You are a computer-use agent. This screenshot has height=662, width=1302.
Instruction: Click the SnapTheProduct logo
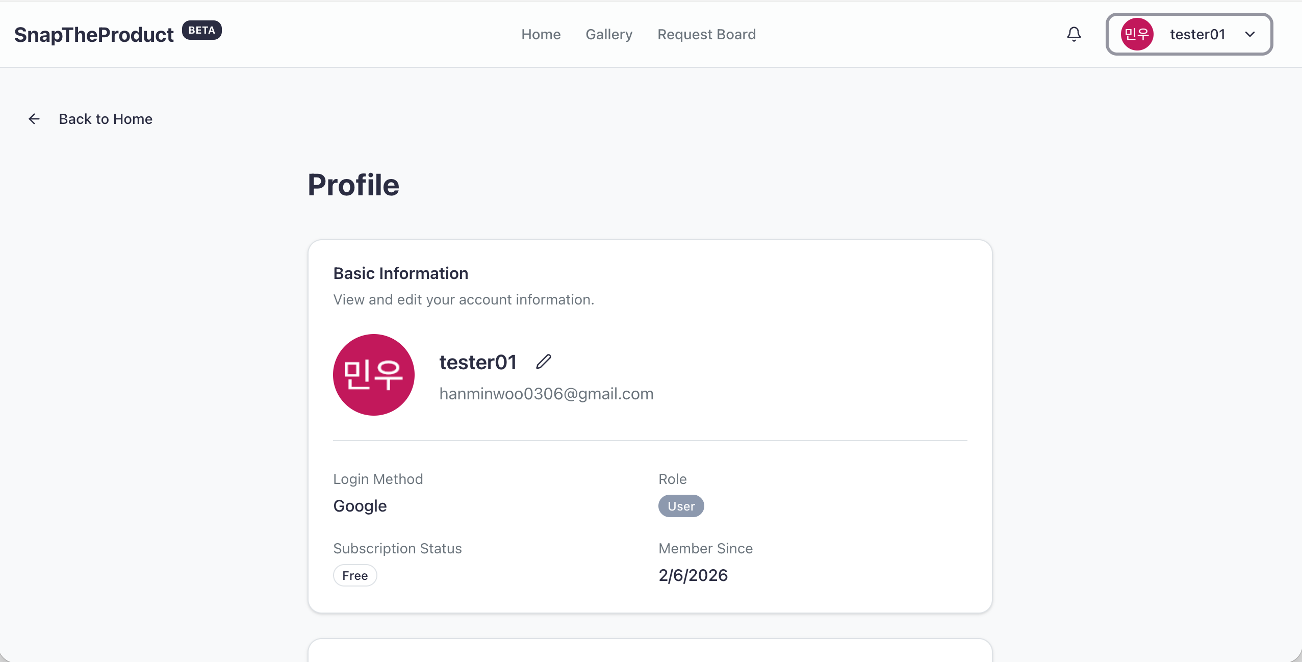pos(94,35)
